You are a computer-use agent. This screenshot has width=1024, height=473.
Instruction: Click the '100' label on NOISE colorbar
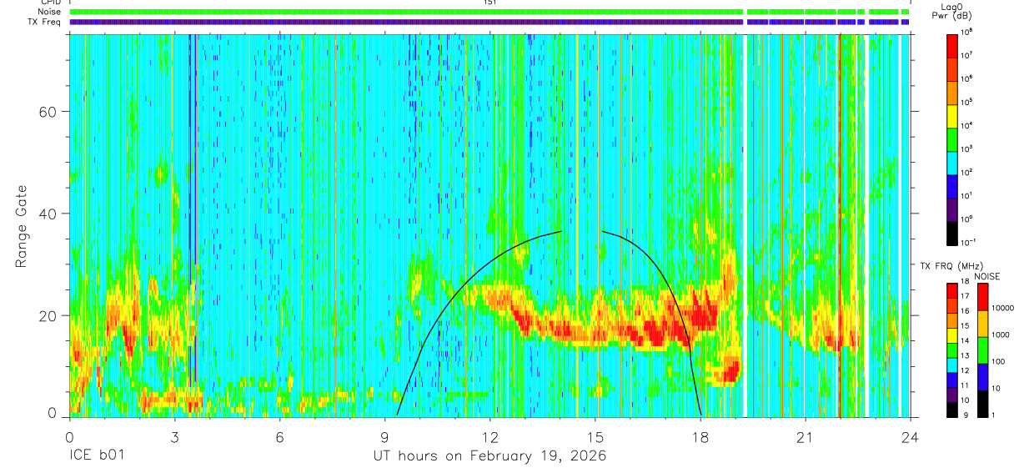[x=1000, y=362]
